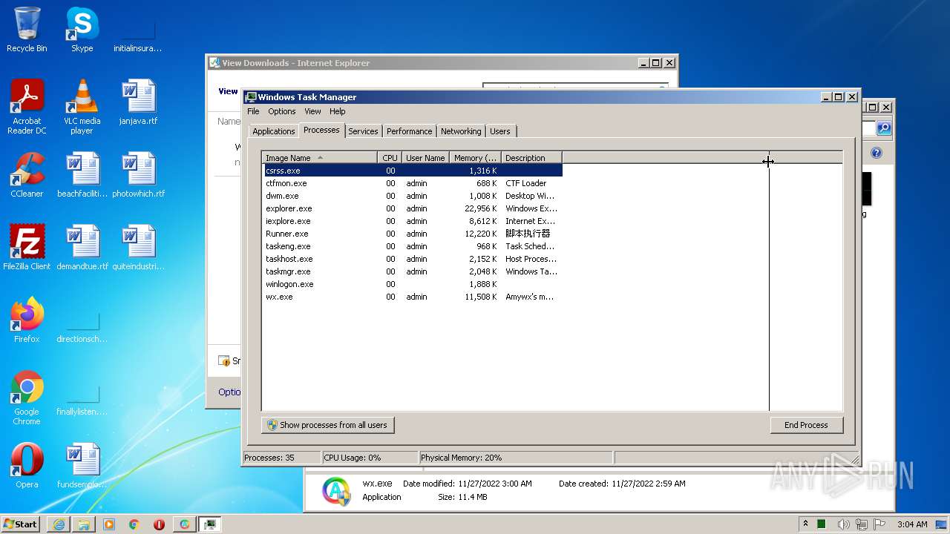The image size is (950, 534).
Task: Select the taskhost.exe process row
Action: pos(412,259)
